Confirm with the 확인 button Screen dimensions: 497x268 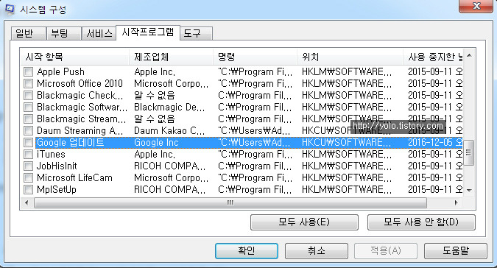point(247,251)
